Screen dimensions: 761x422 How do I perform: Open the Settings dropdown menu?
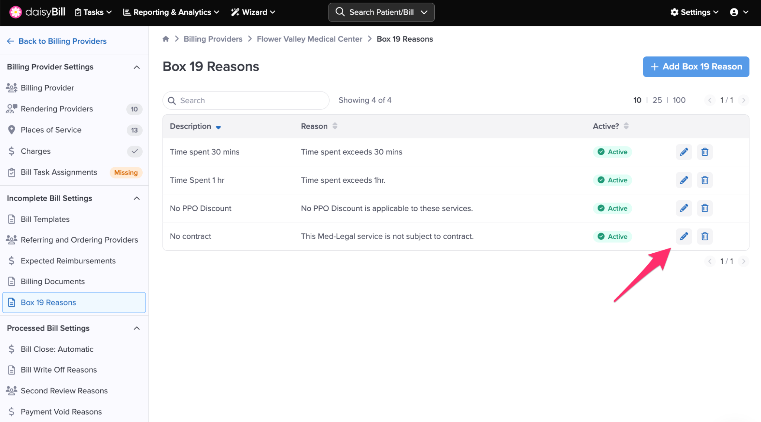[694, 12]
